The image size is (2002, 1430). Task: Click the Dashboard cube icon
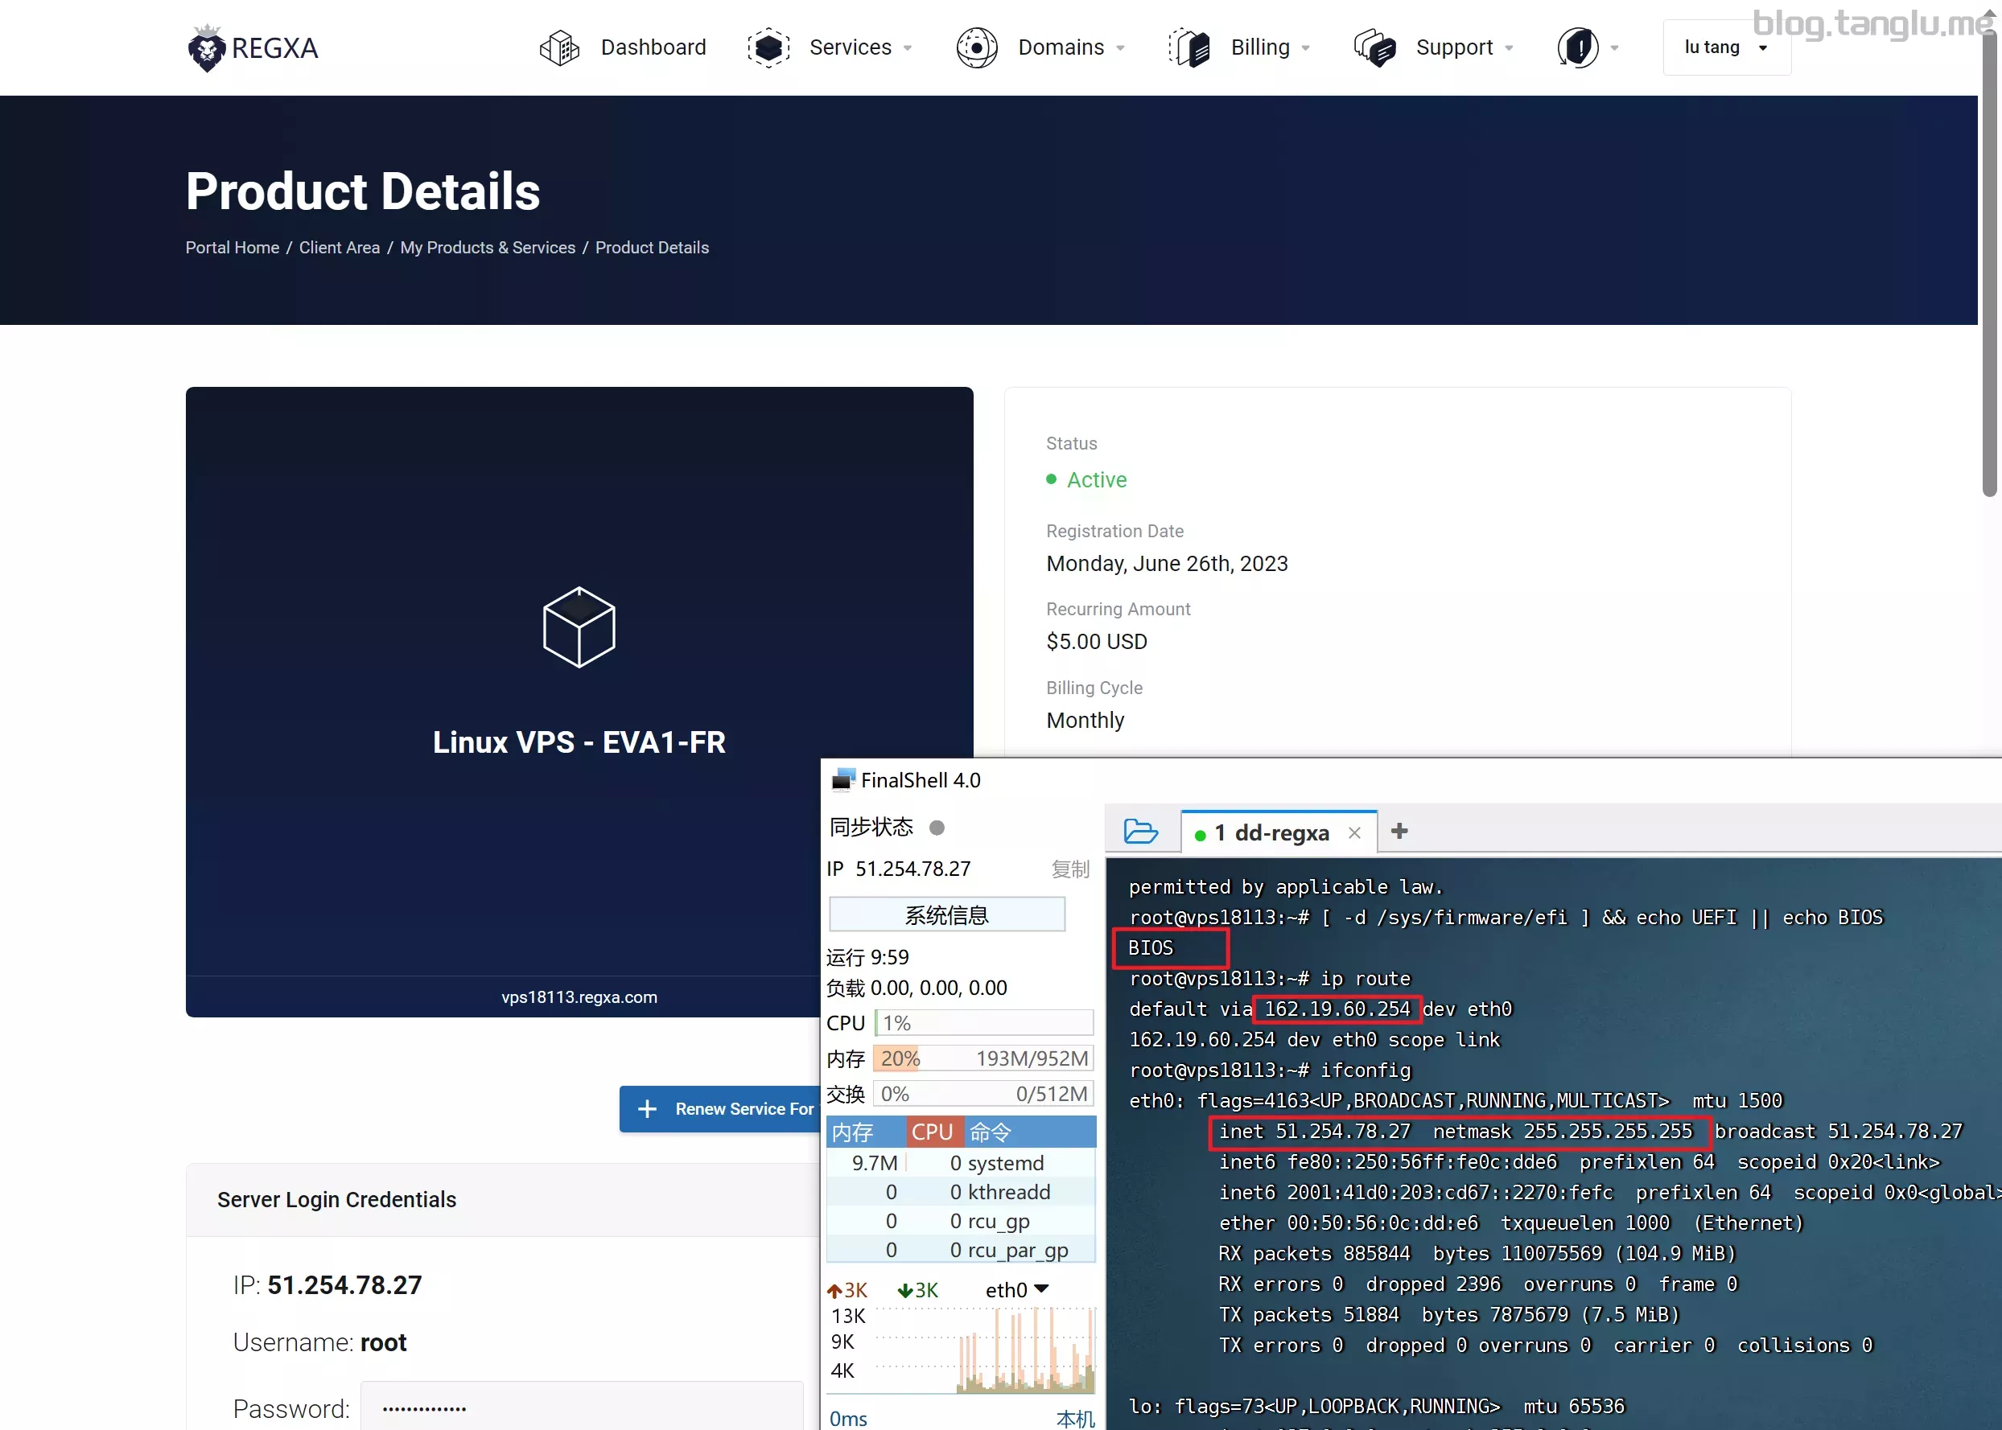pyautogui.click(x=559, y=47)
